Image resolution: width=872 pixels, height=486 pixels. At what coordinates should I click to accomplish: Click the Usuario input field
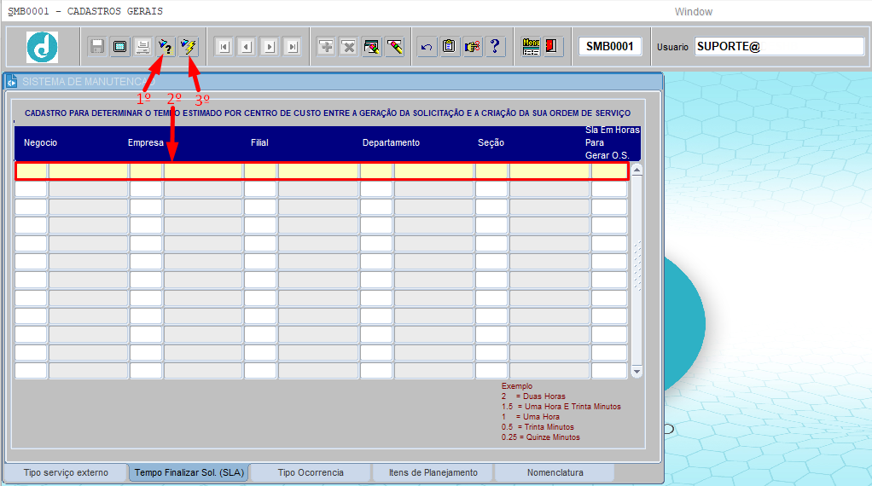pos(779,47)
